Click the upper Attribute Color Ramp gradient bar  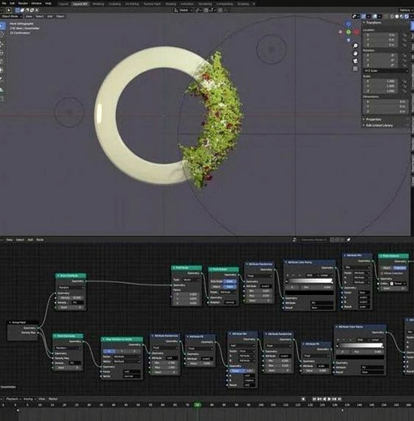point(309,280)
